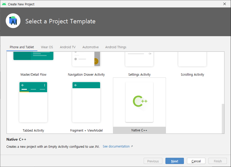Click the disabled Previous button
Screen dimensions: 231x167
click(x=153, y=161)
